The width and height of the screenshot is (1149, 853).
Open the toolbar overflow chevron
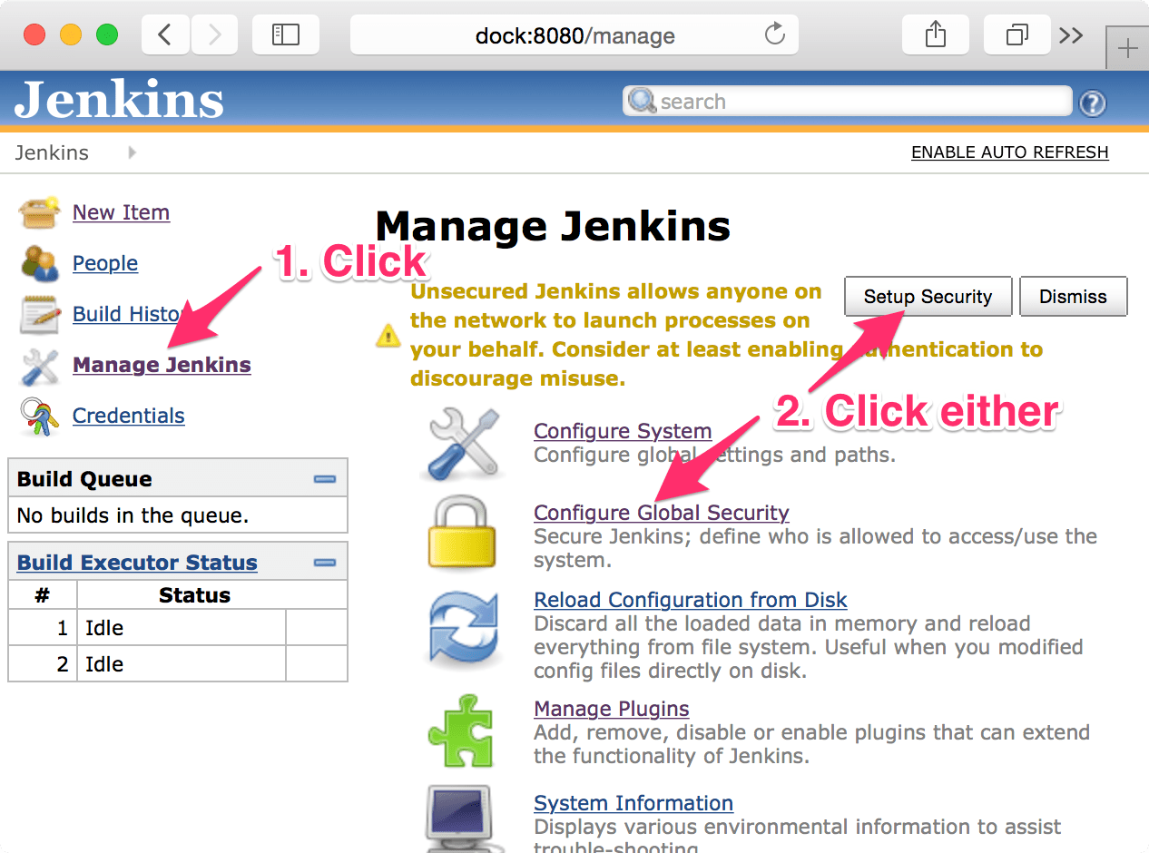coord(1071,34)
